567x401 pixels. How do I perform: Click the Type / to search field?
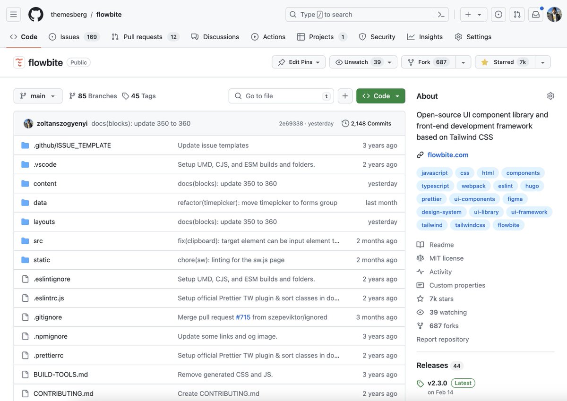tap(360, 15)
